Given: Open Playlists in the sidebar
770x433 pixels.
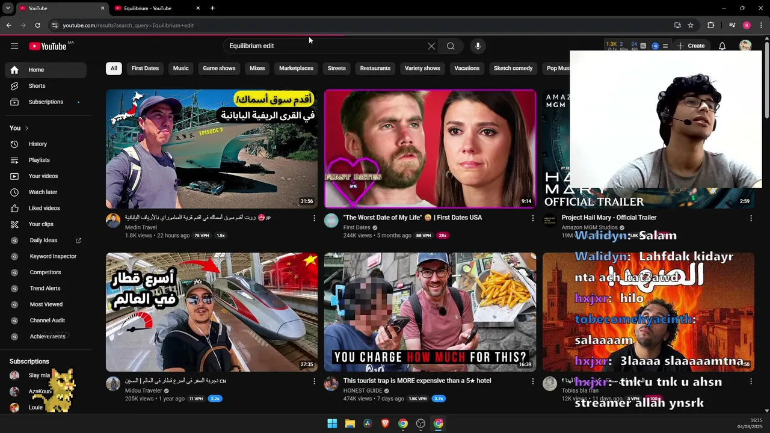Looking at the screenshot, I should (x=46, y=160).
